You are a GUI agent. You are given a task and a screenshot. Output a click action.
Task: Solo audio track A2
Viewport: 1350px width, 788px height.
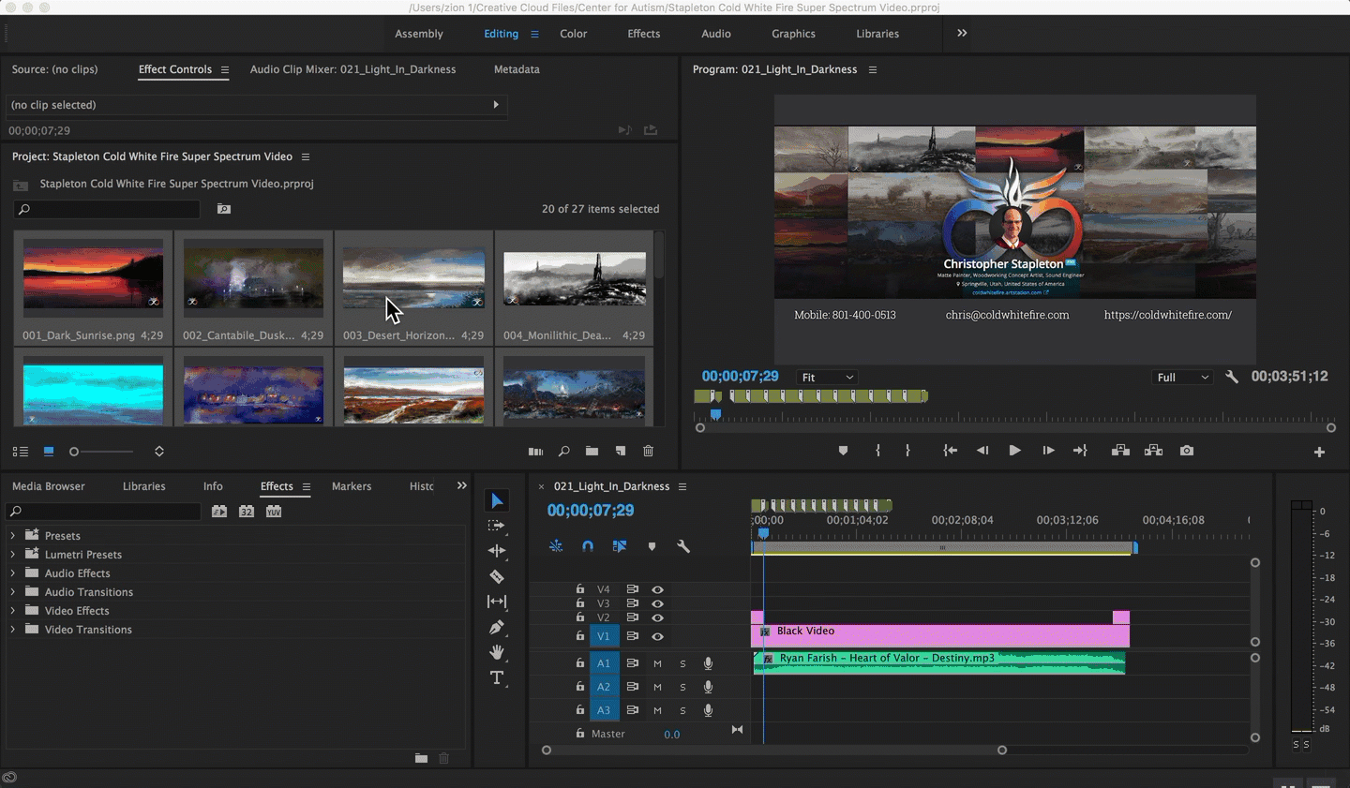tap(682, 687)
